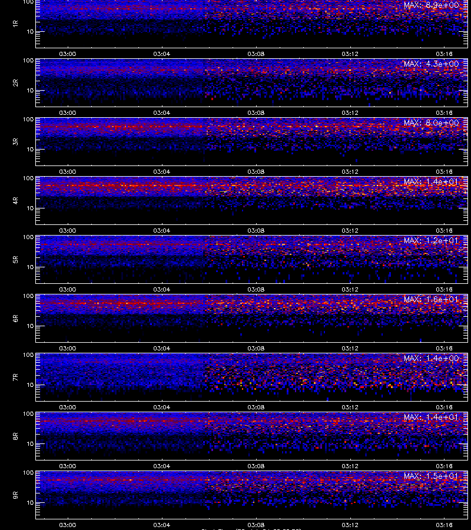Click the '10' y-axis label of panel 6R
The width and height of the screenshot is (471, 530).
(x=30, y=326)
